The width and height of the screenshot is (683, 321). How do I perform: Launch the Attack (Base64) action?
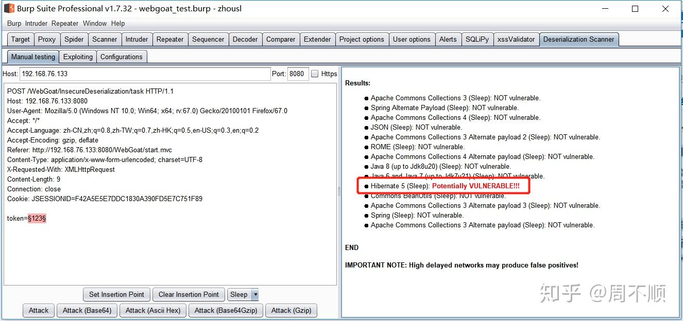(x=87, y=310)
